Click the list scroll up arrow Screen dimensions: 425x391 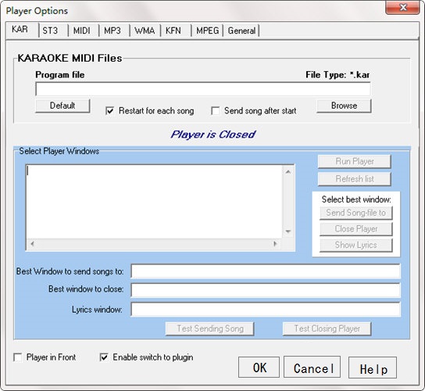click(288, 172)
